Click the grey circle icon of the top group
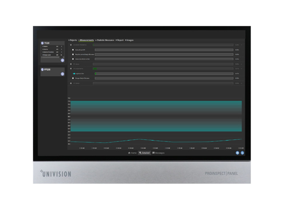 (x=71, y=45)
